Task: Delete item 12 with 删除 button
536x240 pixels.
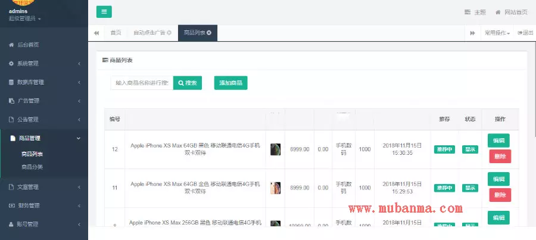Action: pyautogui.click(x=500, y=157)
